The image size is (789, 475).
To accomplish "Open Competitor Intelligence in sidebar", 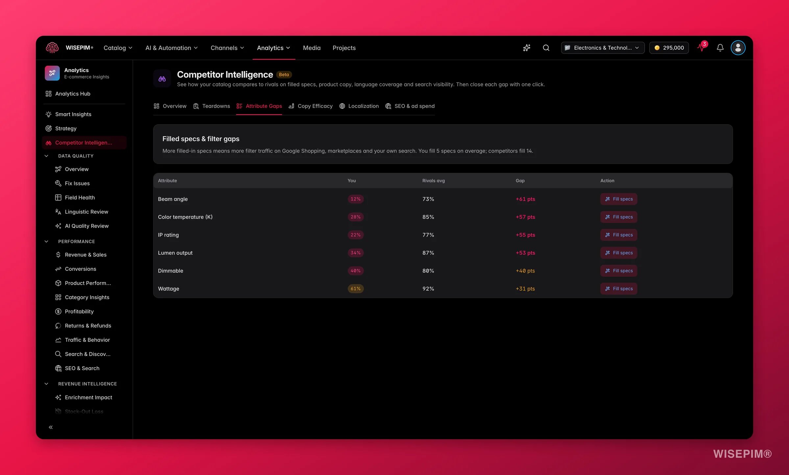I will coord(84,143).
